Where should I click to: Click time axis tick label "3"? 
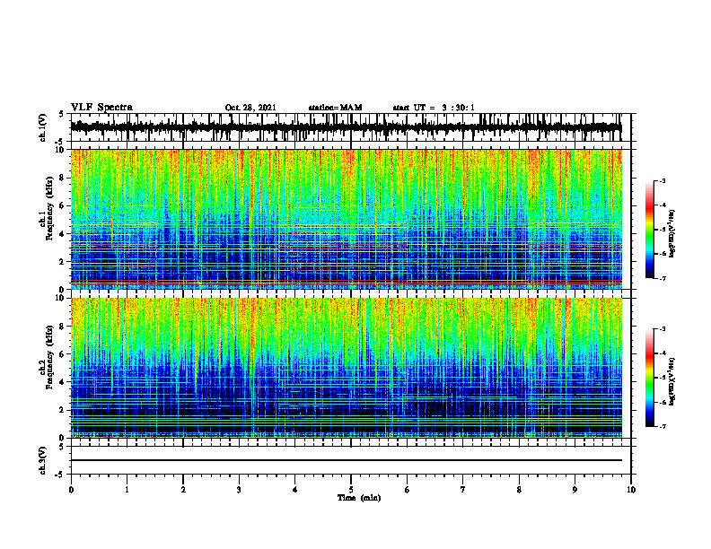tap(239, 490)
